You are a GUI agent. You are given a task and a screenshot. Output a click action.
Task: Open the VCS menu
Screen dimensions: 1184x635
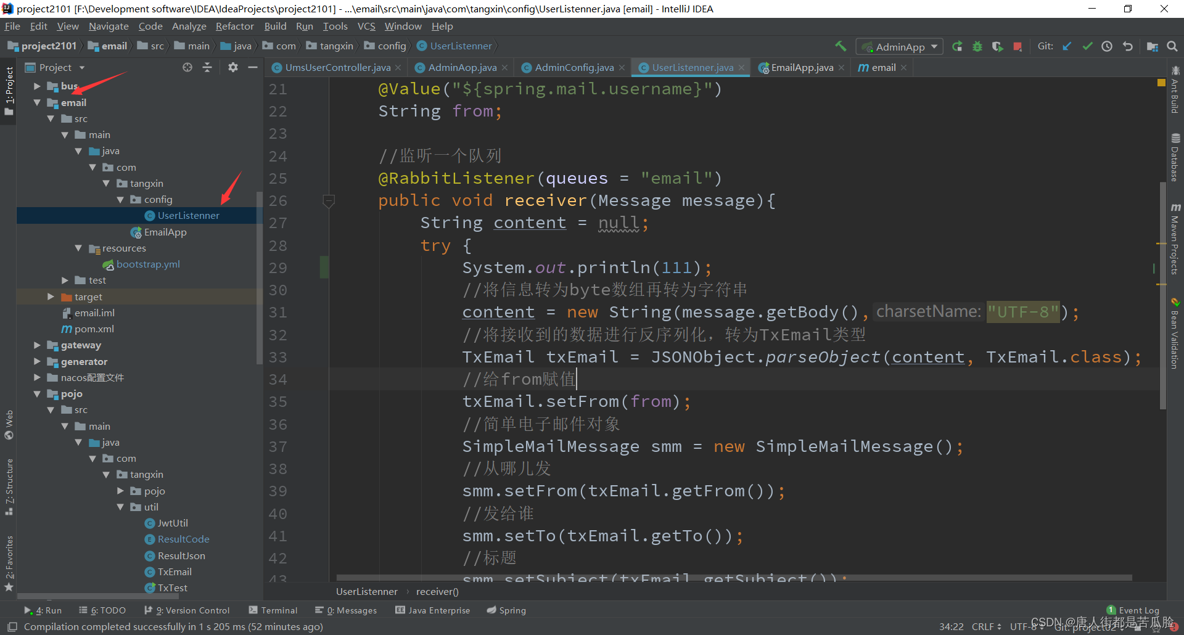[366, 26]
